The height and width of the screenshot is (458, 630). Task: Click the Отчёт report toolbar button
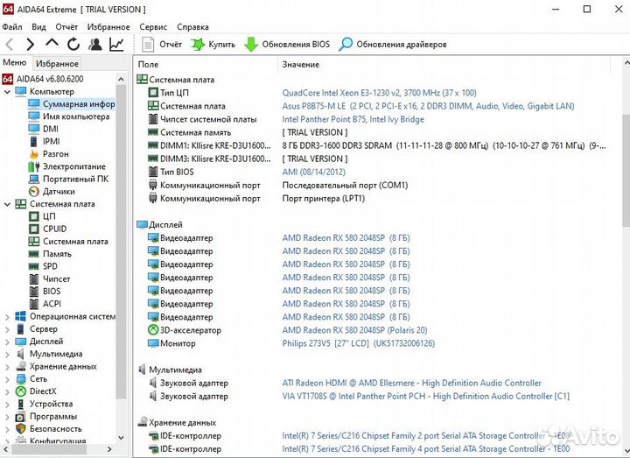click(163, 45)
